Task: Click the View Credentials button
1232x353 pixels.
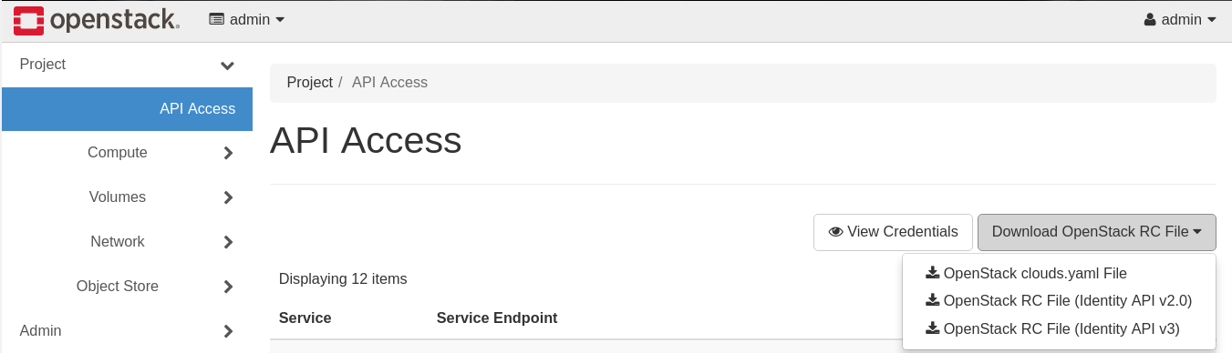Action: point(893,232)
